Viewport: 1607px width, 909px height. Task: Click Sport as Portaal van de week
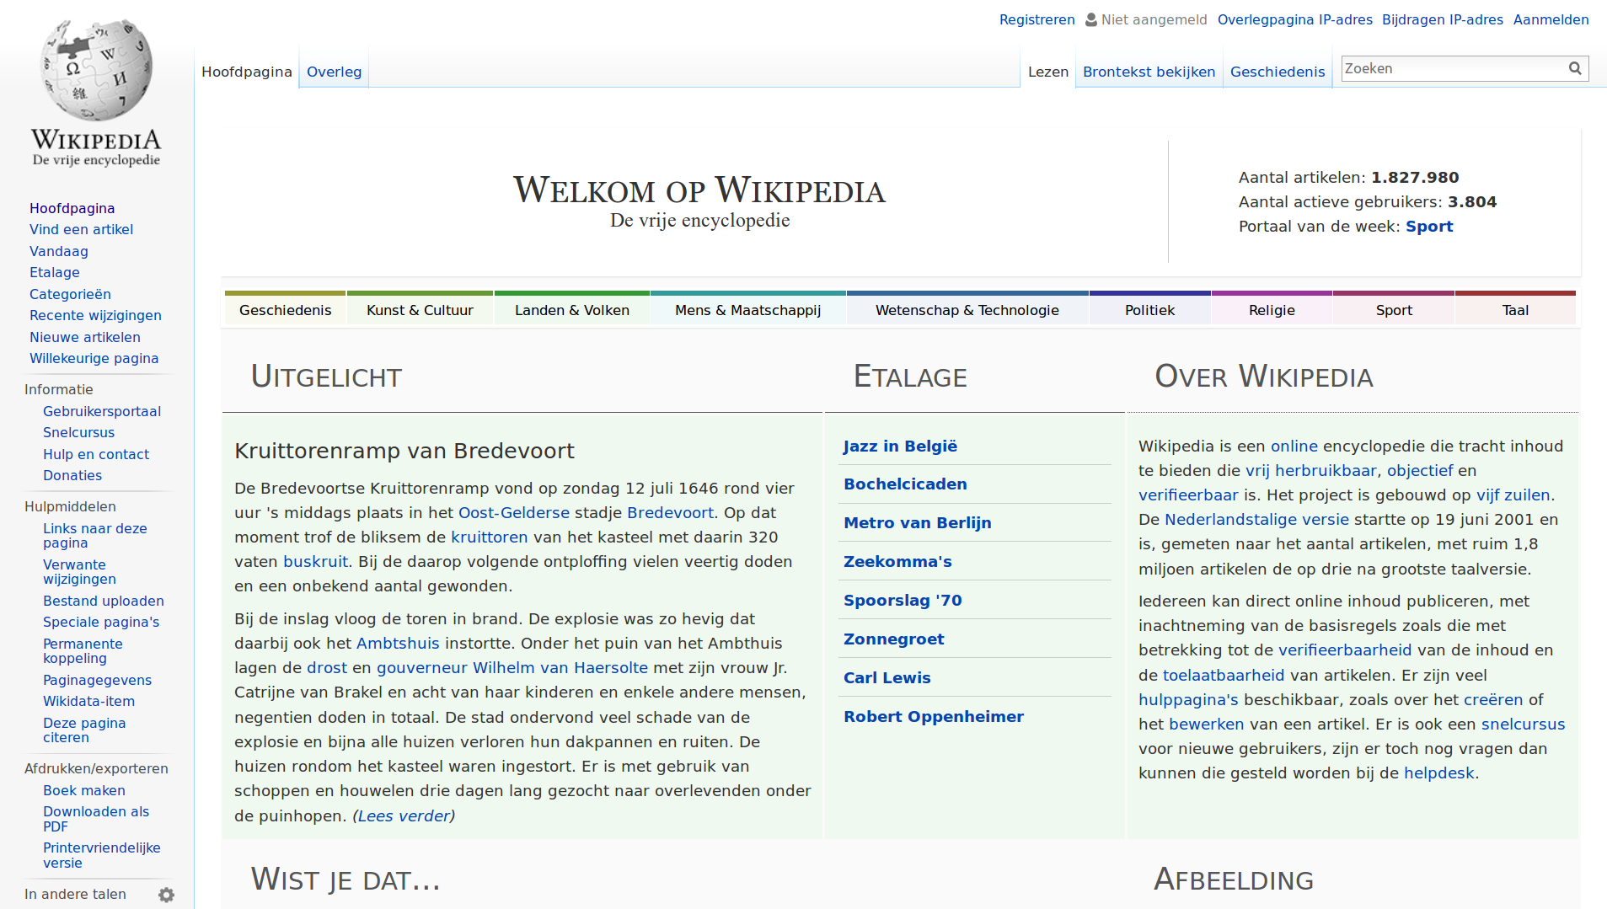click(1429, 226)
